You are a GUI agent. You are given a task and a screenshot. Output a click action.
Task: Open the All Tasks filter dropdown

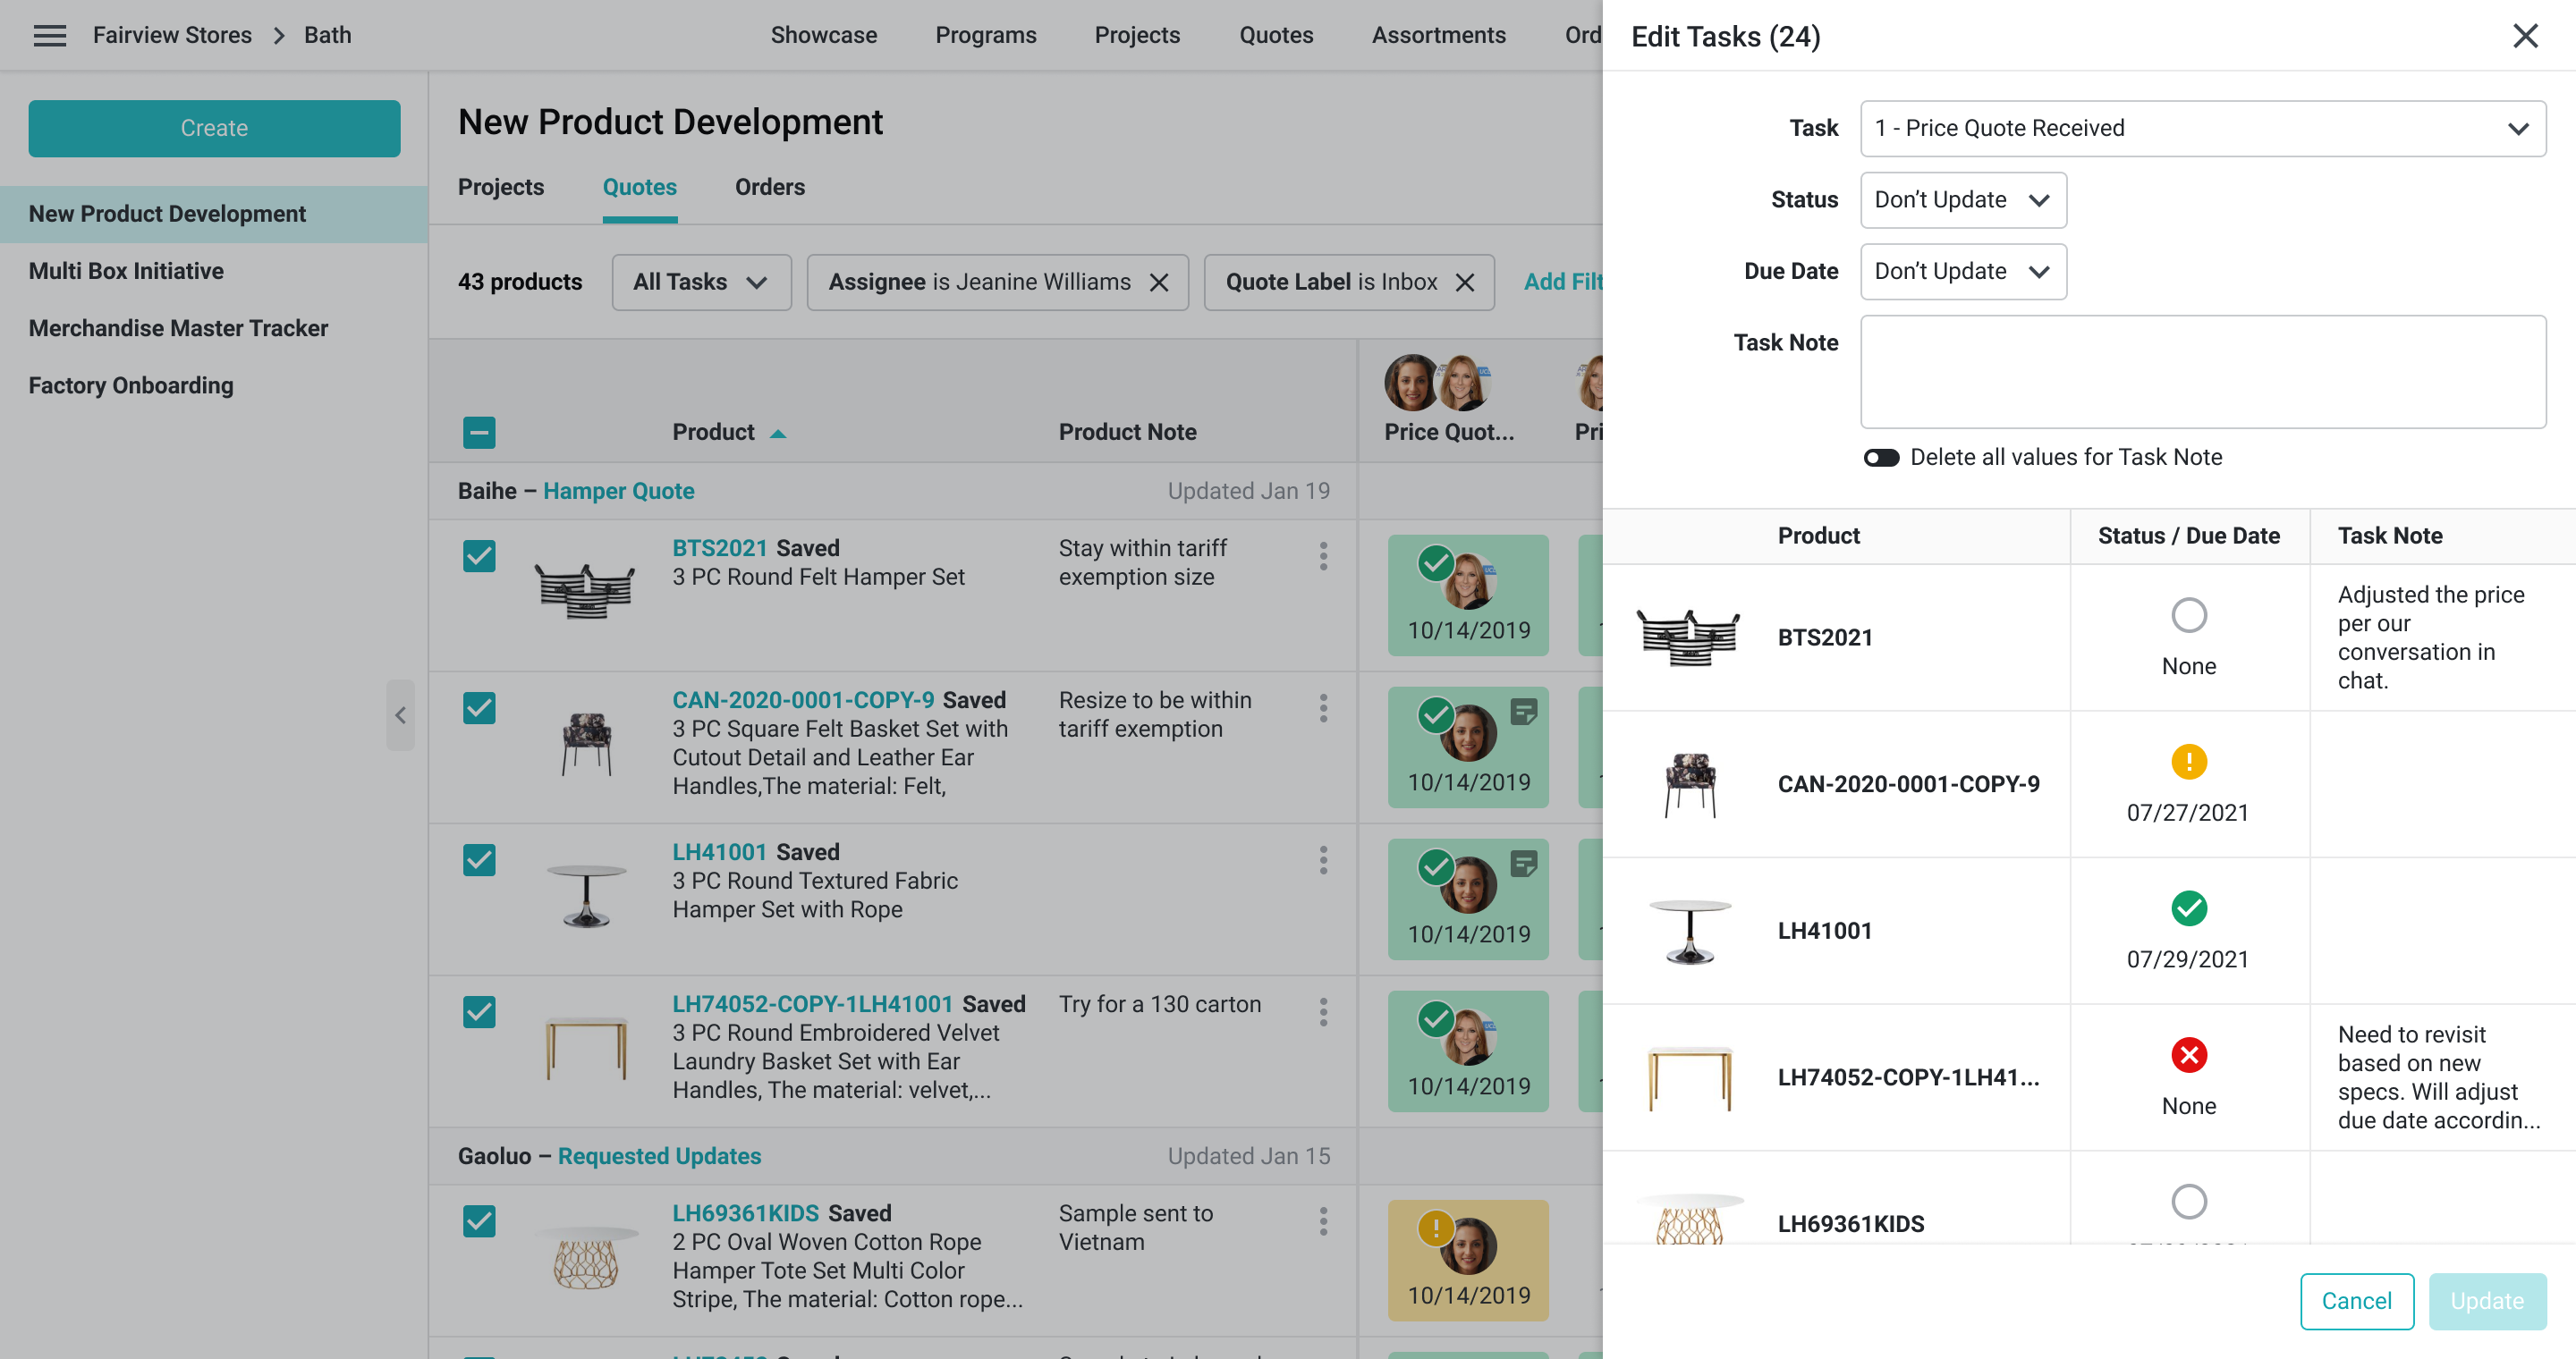(700, 283)
